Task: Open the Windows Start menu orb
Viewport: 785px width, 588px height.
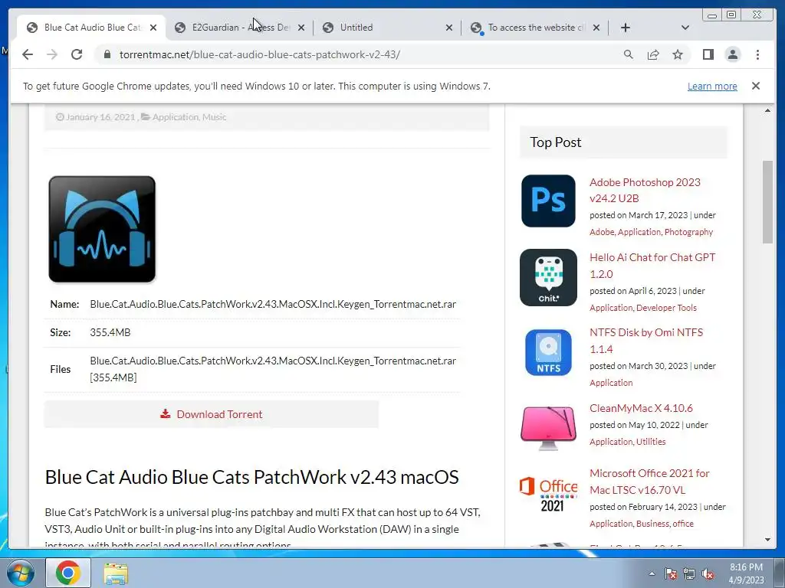Action: pos(21,573)
